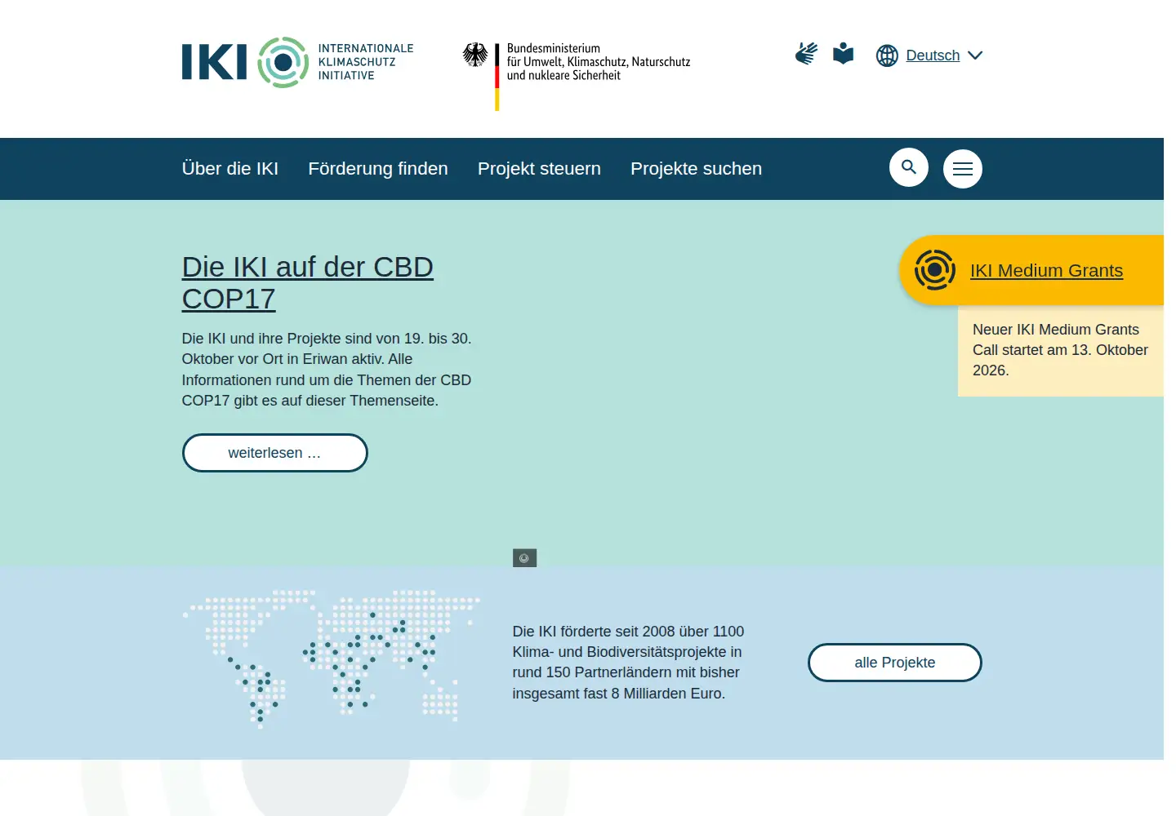This screenshot has width=1176, height=816.
Task: Click the alle Projekte button
Action: point(895,663)
